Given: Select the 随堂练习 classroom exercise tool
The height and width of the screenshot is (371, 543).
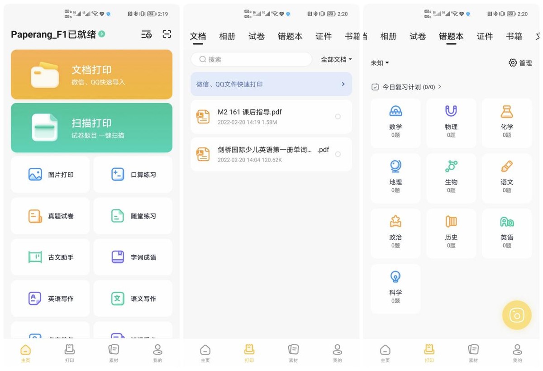Looking at the screenshot, I should (133, 215).
